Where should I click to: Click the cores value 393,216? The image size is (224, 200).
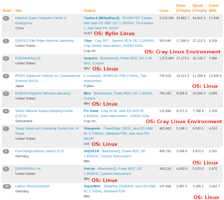[x=165, y=169]
